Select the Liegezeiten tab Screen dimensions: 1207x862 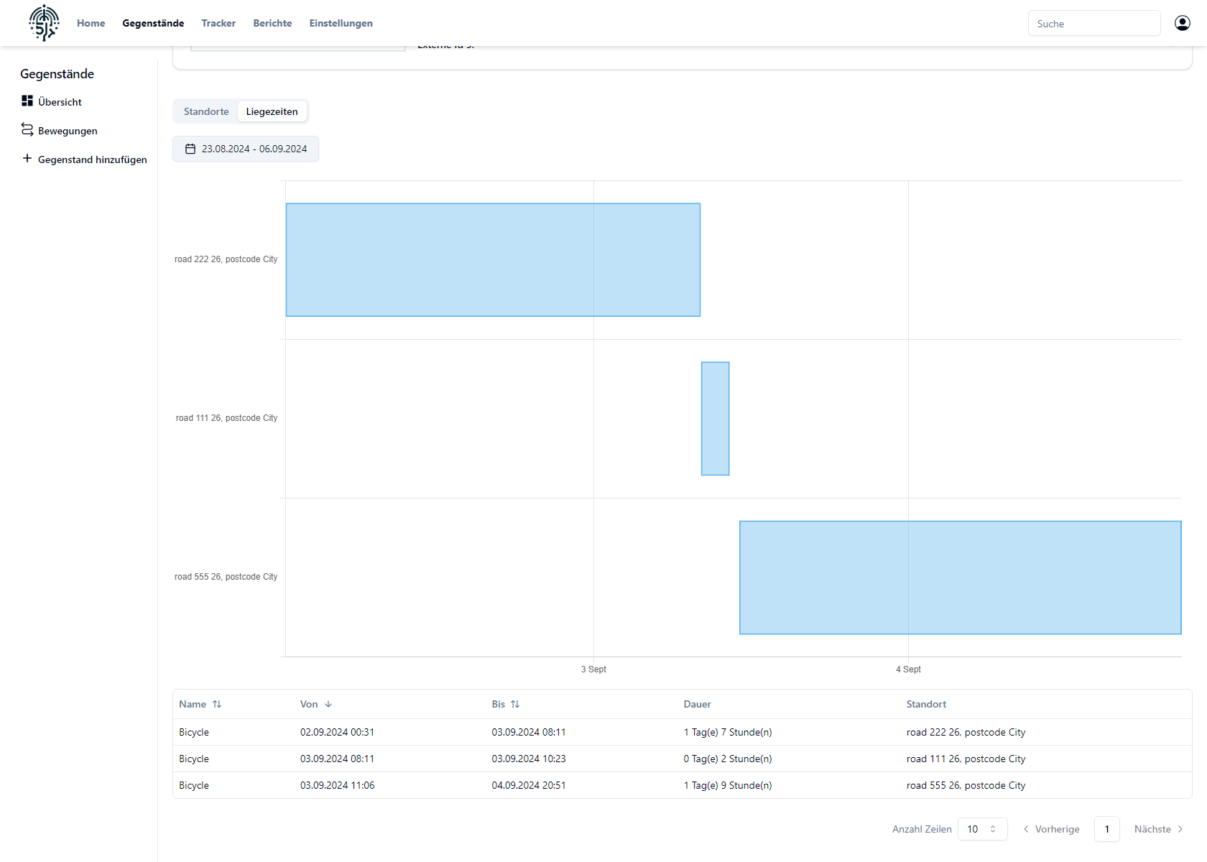pos(272,111)
